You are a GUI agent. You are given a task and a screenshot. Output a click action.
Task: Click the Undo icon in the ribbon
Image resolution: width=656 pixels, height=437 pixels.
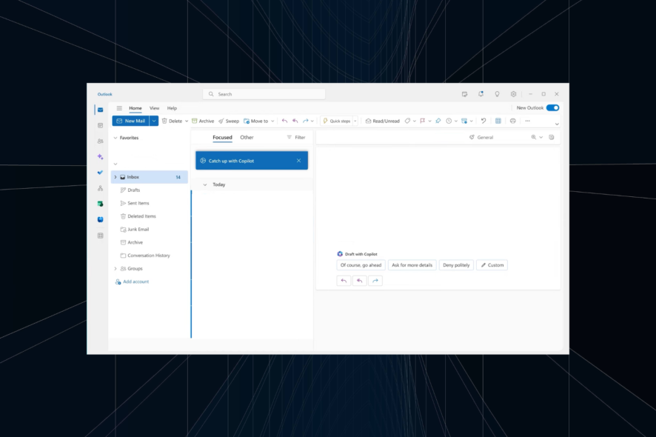point(483,120)
